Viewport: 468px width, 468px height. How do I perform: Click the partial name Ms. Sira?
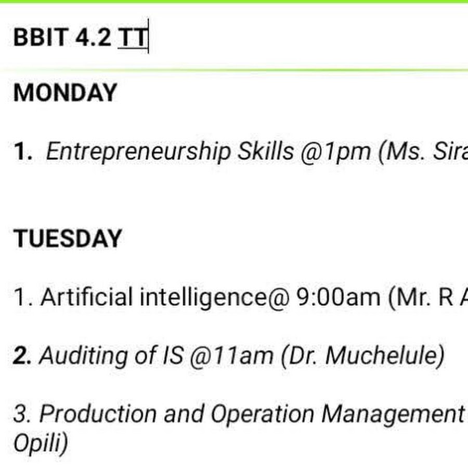[423, 152]
